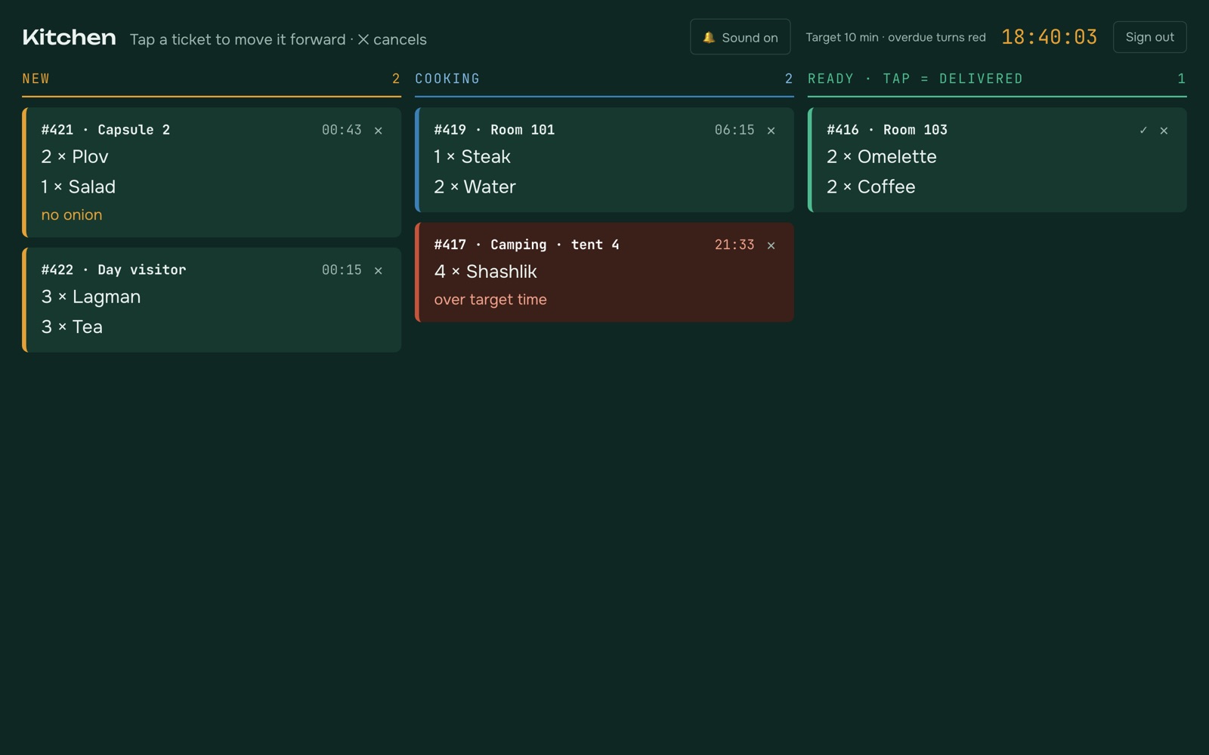Tap the red overdue ticket #417
Viewport: 1209px width, 755px height.
point(604,272)
